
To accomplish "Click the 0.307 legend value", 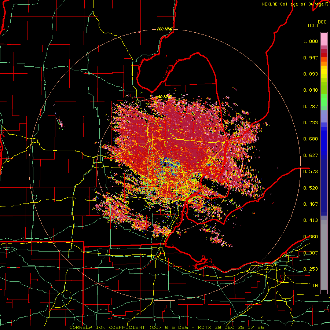I will point(311,253).
